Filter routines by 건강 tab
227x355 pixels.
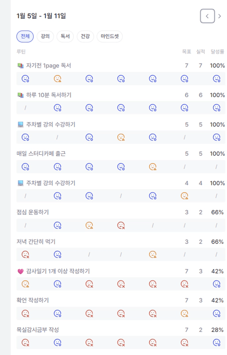pyautogui.click(x=85, y=36)
